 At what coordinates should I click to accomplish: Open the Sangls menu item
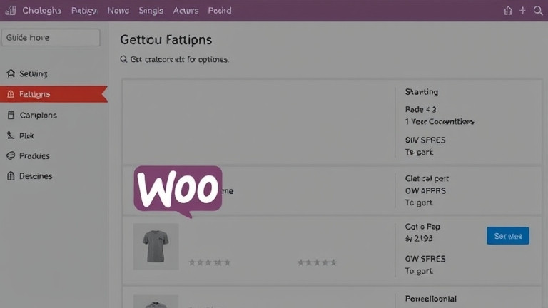tap(151, 11)
